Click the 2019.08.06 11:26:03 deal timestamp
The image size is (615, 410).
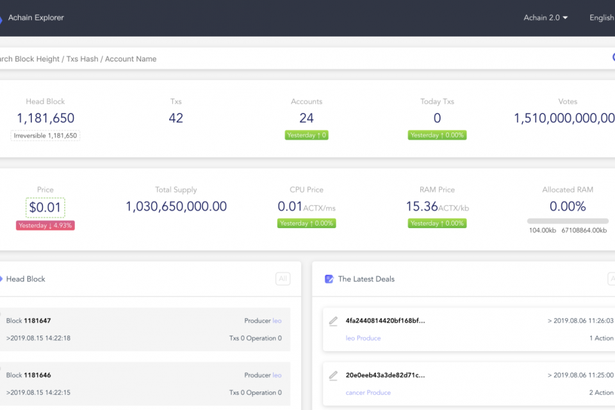pyautogui.click(x=581, y=320)
